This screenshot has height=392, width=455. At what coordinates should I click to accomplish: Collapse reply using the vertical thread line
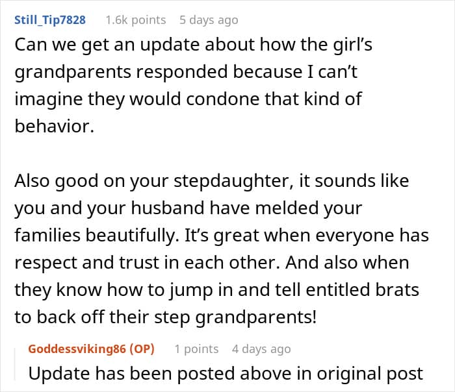(15, 364)
